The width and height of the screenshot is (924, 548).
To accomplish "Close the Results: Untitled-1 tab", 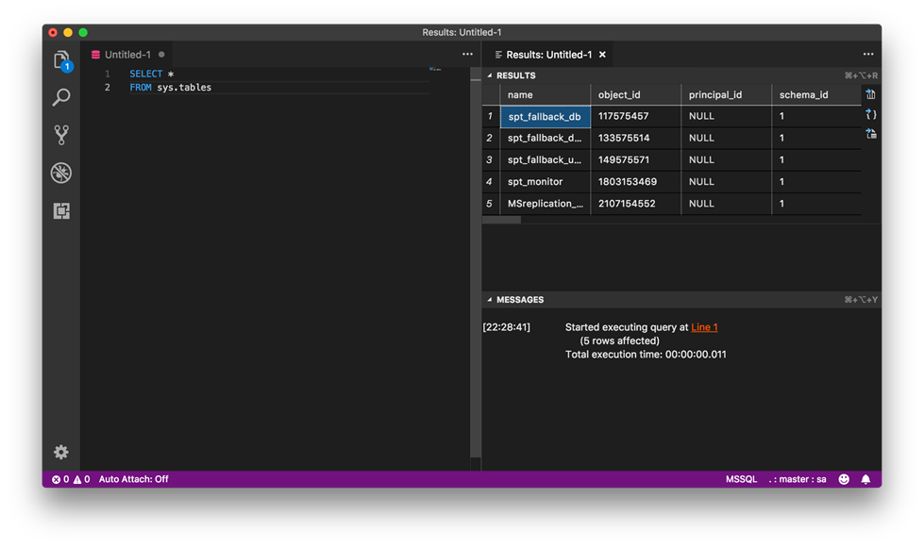I will click(x=602, y=55).
